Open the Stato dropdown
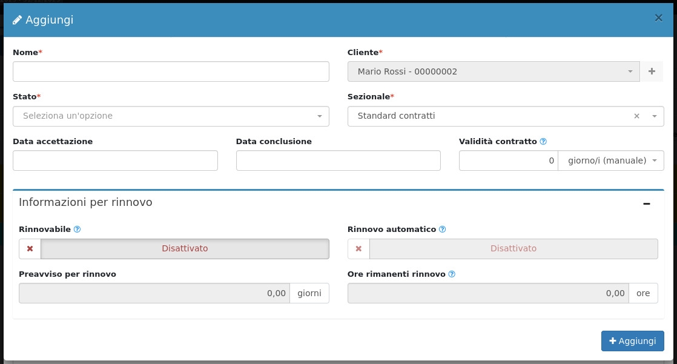 (x=171, y=116)
